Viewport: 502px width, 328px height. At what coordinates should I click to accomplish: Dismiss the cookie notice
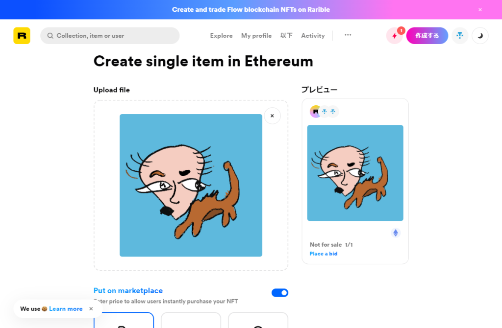coord(91,309)
